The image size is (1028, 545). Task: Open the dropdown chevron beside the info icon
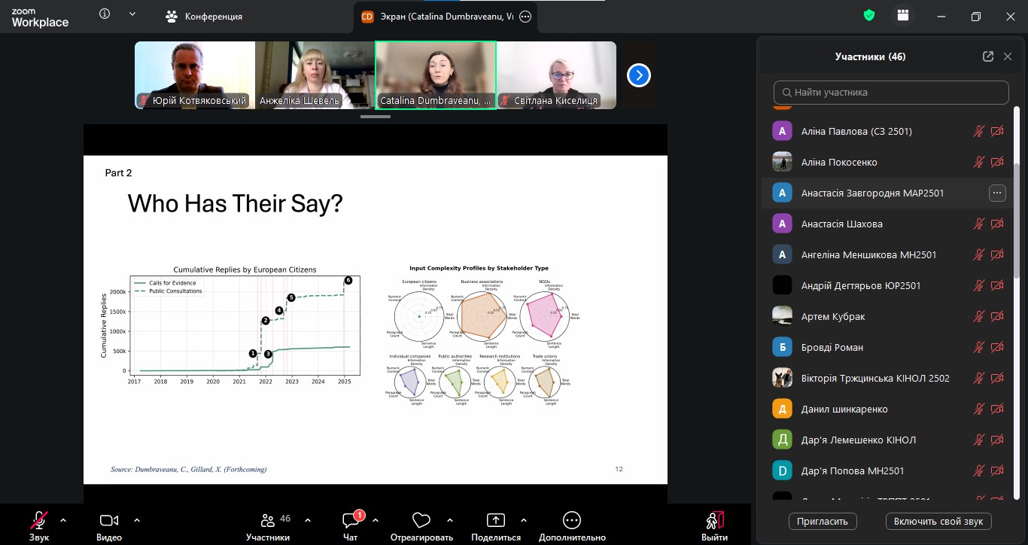[x=132, y=14]
